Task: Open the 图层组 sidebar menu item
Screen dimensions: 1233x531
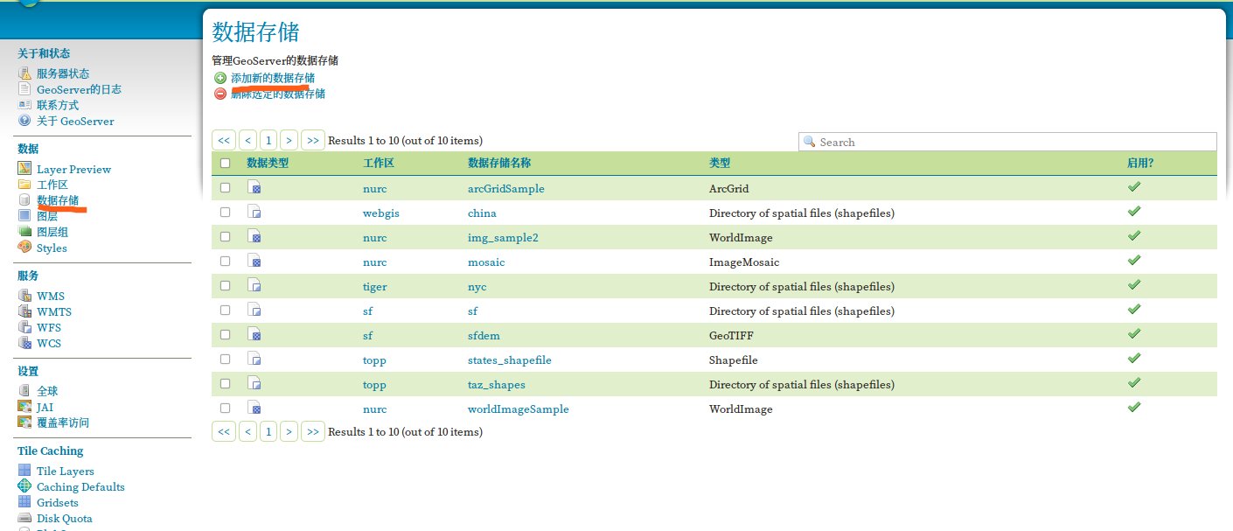Action: click(52, 232)
